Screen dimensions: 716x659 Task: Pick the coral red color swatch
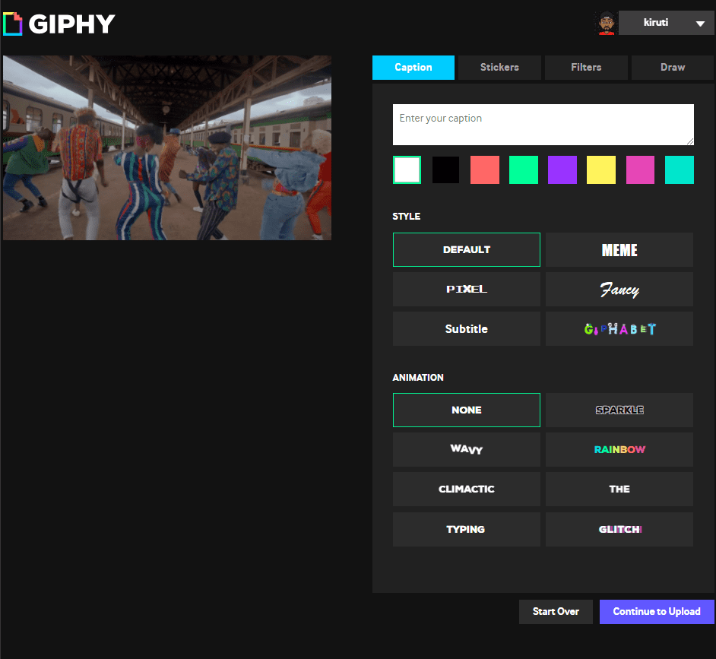point(484,170)
